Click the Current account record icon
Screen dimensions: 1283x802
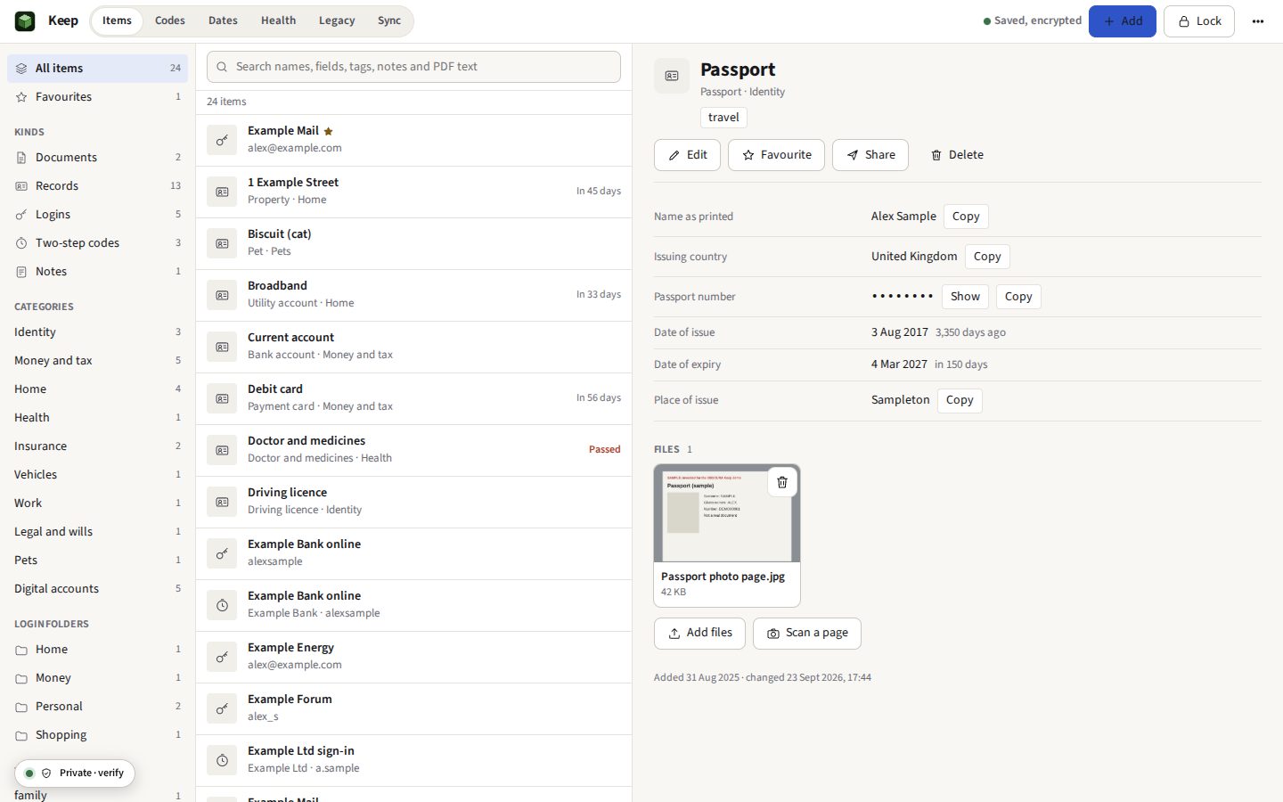point(223,347)
